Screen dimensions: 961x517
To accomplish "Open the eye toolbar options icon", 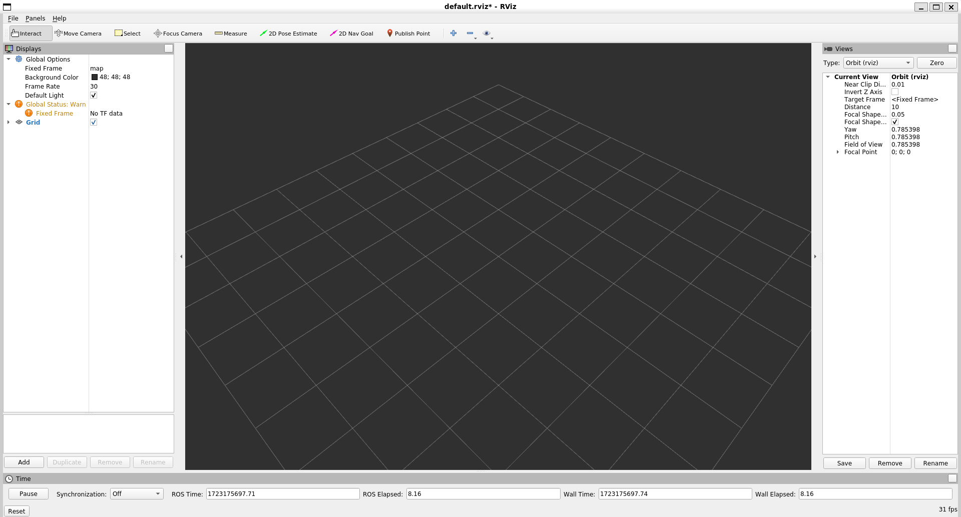I will [x=487, y=33].
